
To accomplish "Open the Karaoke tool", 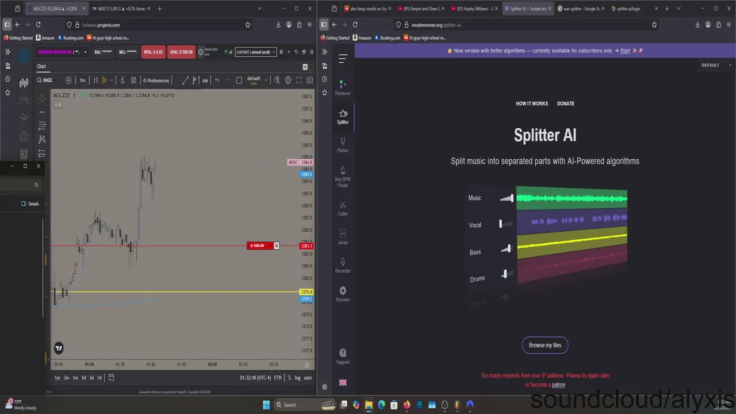I will 343,294.
